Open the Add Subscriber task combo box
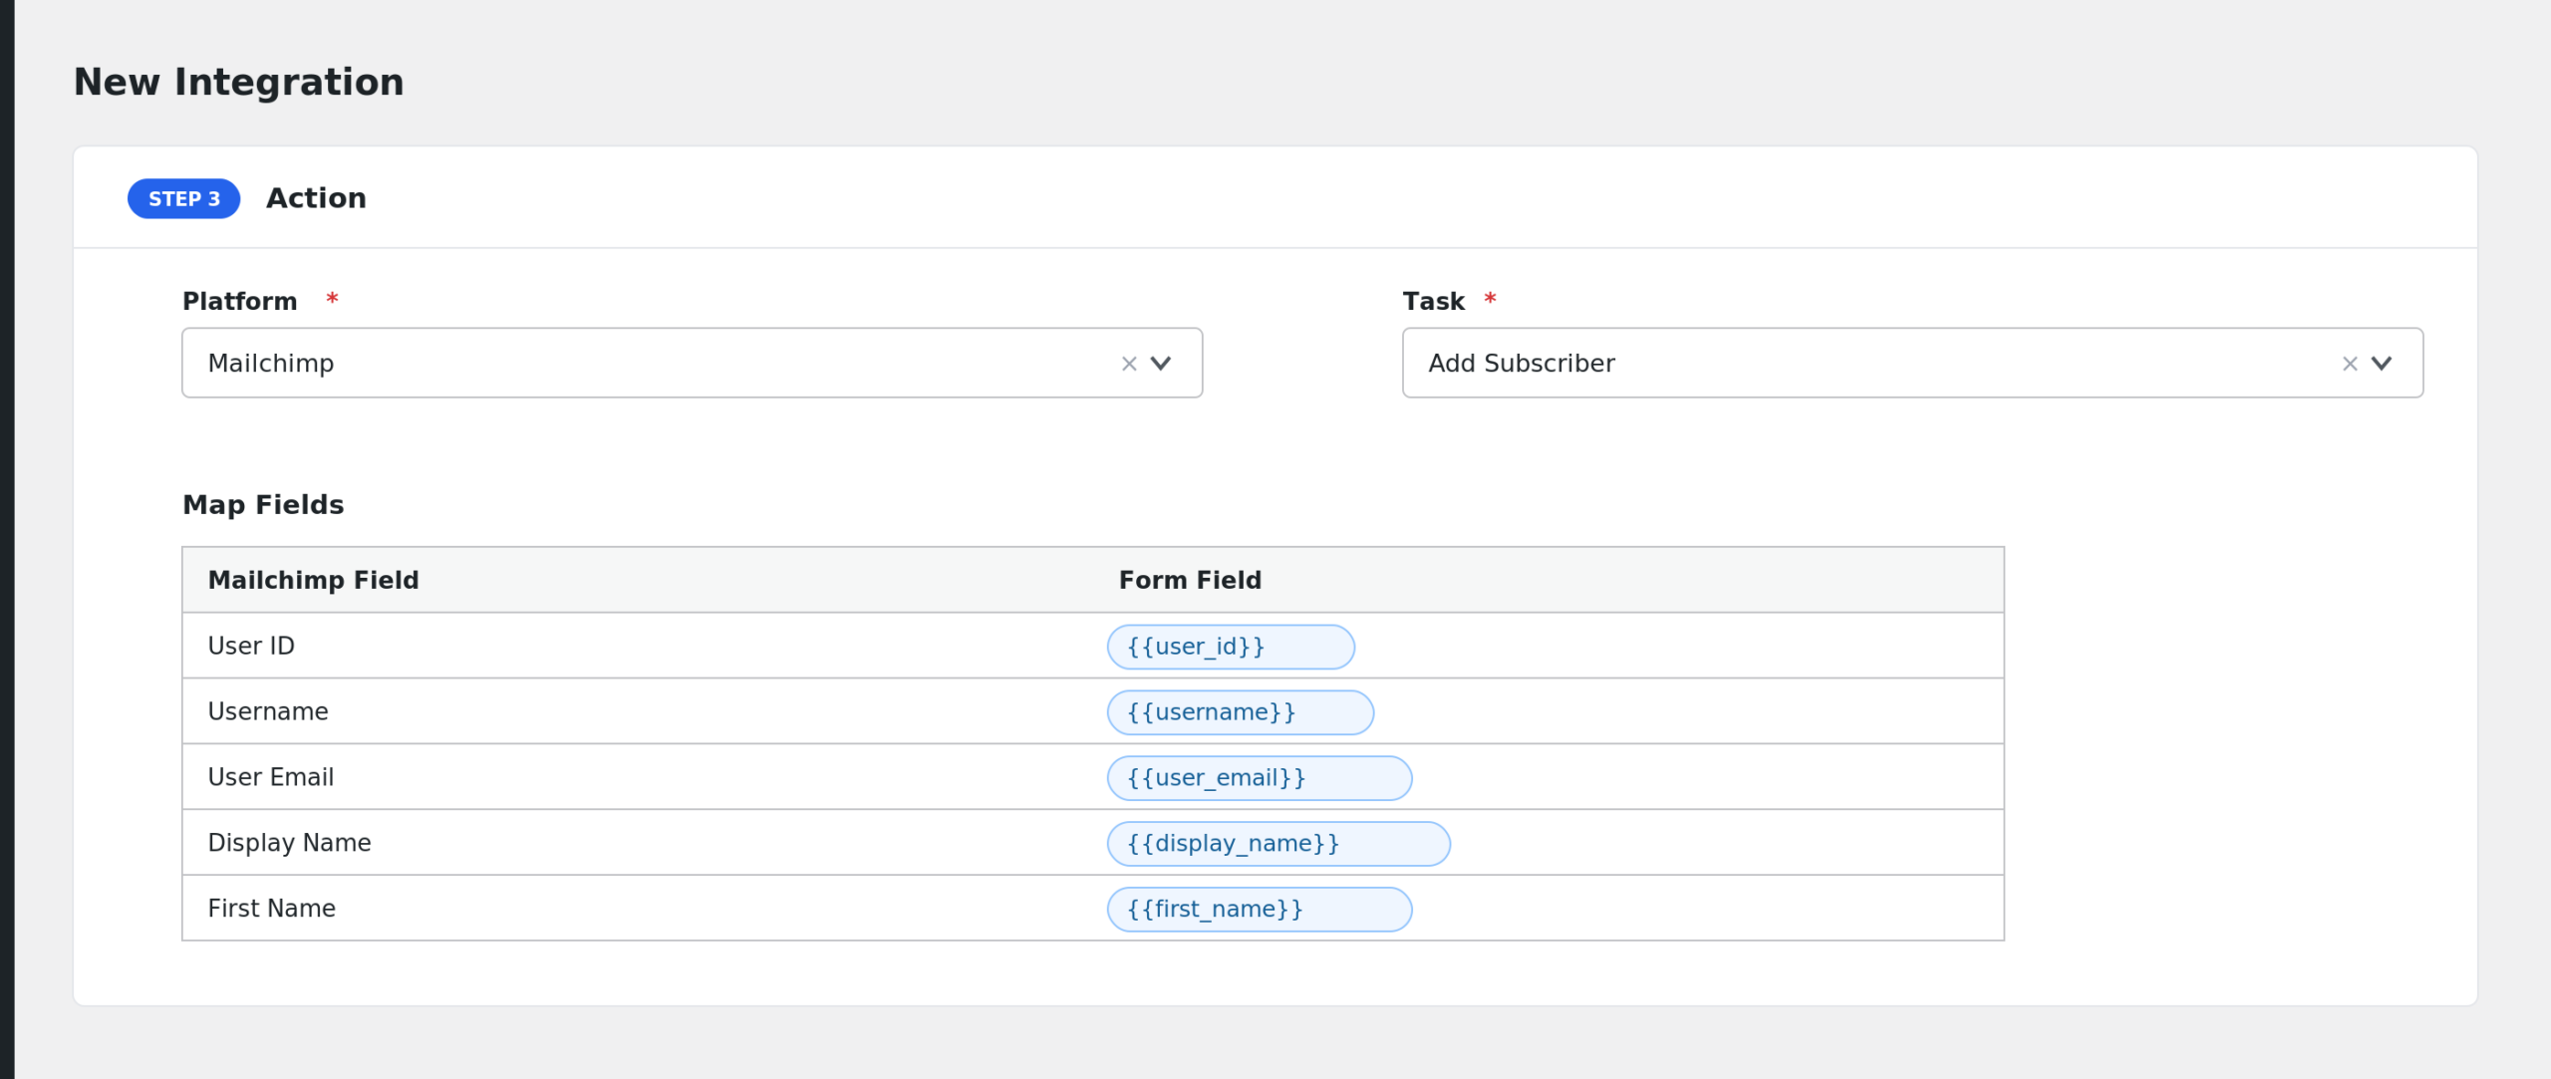 [1912, 363]
